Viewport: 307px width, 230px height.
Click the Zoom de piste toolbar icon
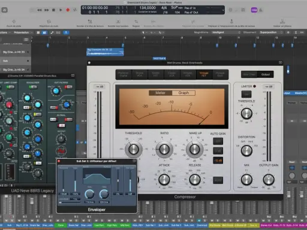point(14,22)
